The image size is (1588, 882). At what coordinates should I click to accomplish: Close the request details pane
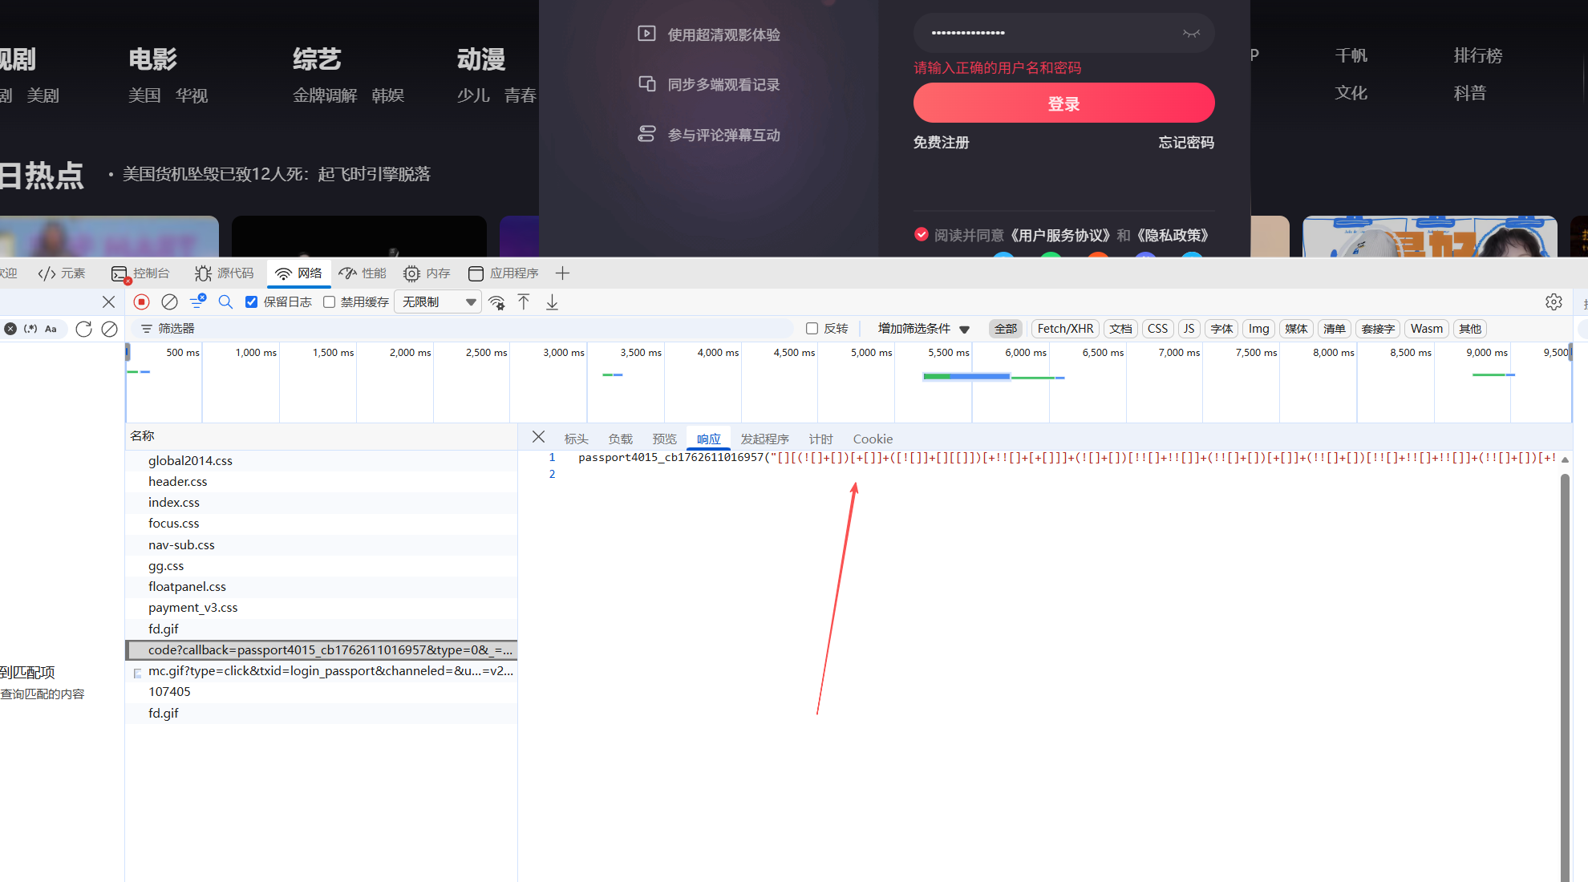pos(538,437)
